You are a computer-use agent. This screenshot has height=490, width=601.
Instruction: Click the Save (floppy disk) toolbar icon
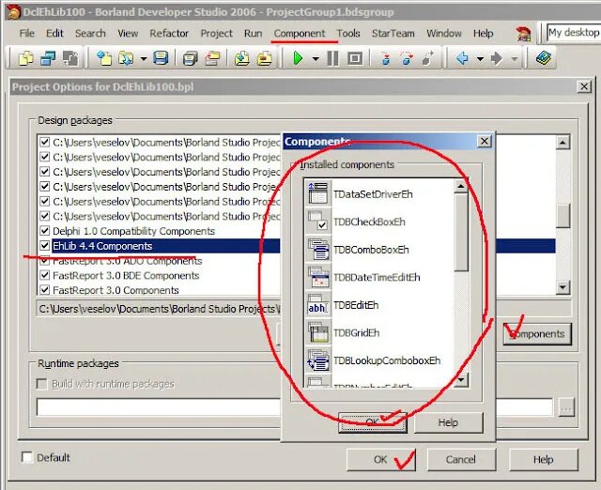tap(161, 58)
